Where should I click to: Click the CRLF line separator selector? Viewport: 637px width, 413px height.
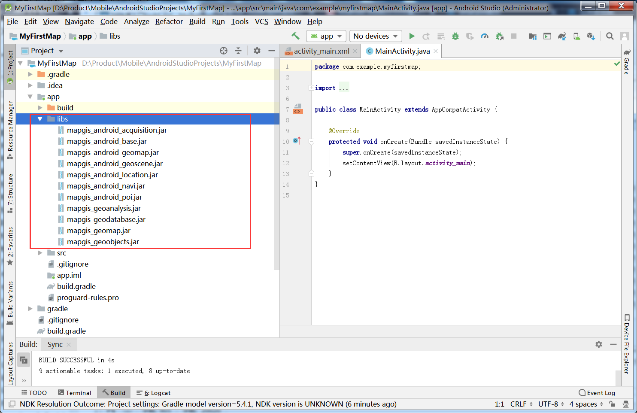click(x=521, y=404)
